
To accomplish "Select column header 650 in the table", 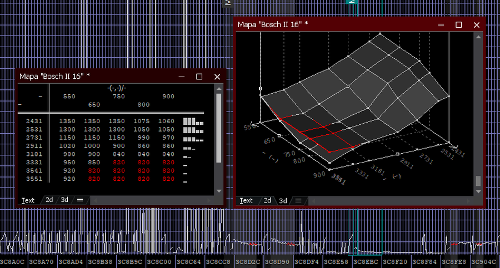I will click(x=94, y=104).
